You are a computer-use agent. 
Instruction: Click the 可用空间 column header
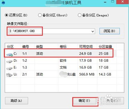pos(86,47)
